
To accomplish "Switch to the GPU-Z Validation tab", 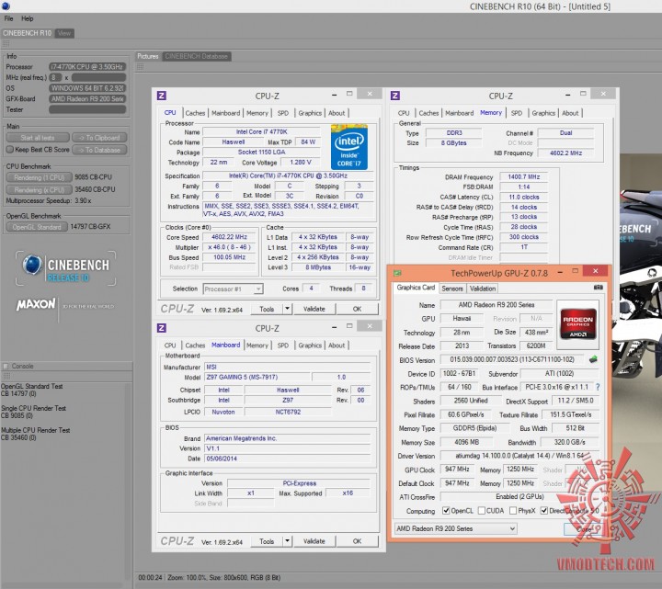I will [483, 289].
